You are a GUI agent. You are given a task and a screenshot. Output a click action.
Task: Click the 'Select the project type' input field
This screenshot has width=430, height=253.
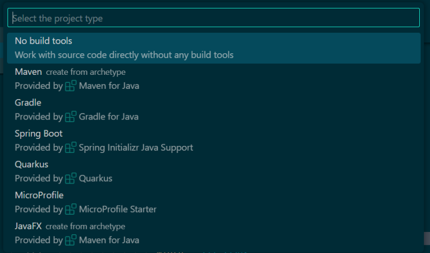(213, 18)
